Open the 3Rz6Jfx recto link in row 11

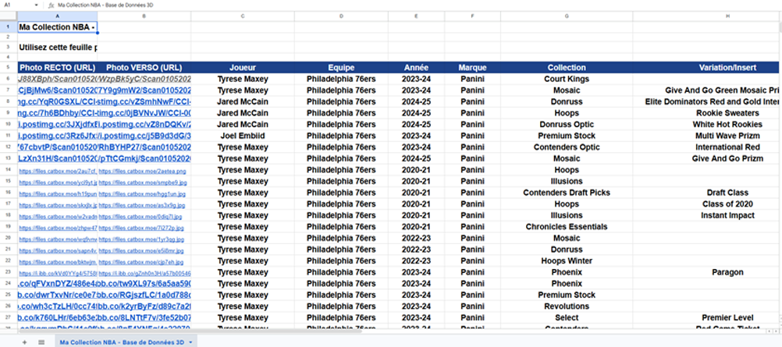(x=57, y=136)
